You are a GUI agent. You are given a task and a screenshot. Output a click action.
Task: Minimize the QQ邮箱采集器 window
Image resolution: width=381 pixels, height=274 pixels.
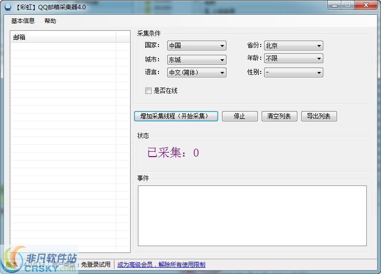click(335, 5)
